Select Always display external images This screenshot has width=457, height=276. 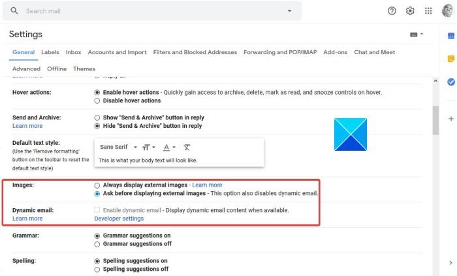coord(97,185)
